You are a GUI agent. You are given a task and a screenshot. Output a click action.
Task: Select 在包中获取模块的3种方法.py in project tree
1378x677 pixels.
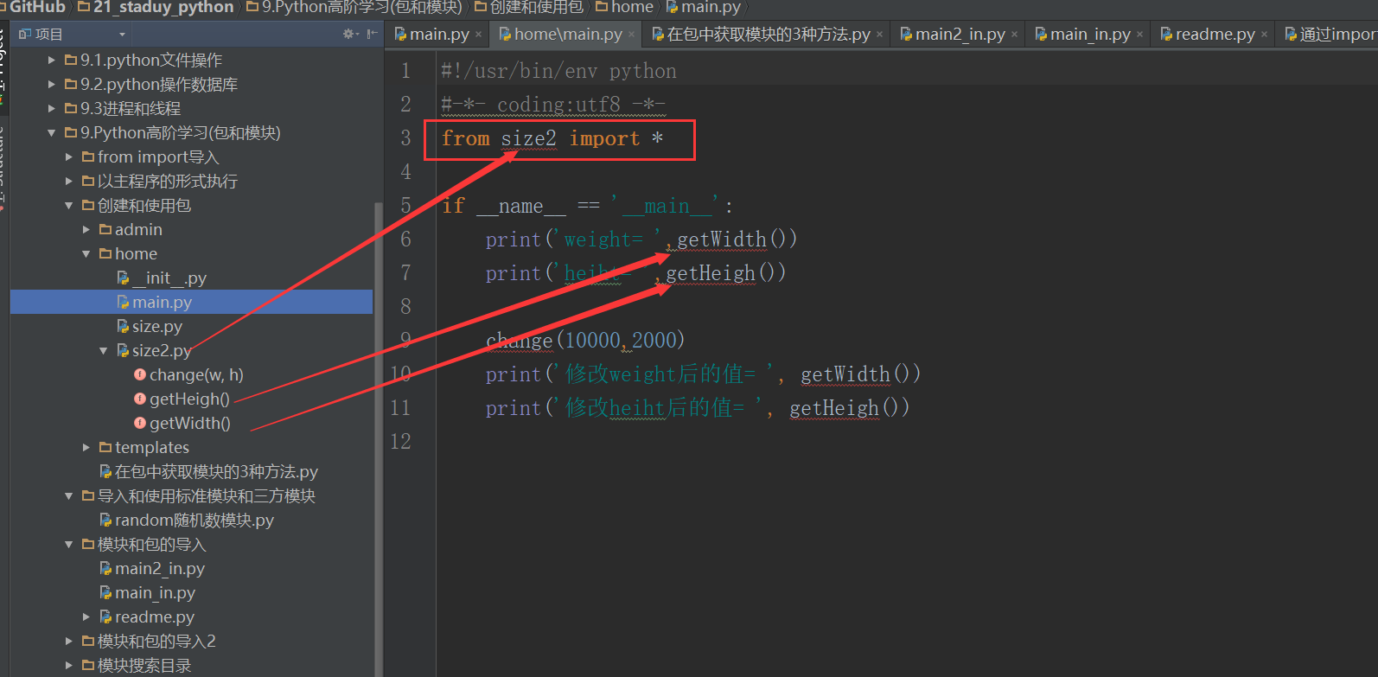(216, 472)
